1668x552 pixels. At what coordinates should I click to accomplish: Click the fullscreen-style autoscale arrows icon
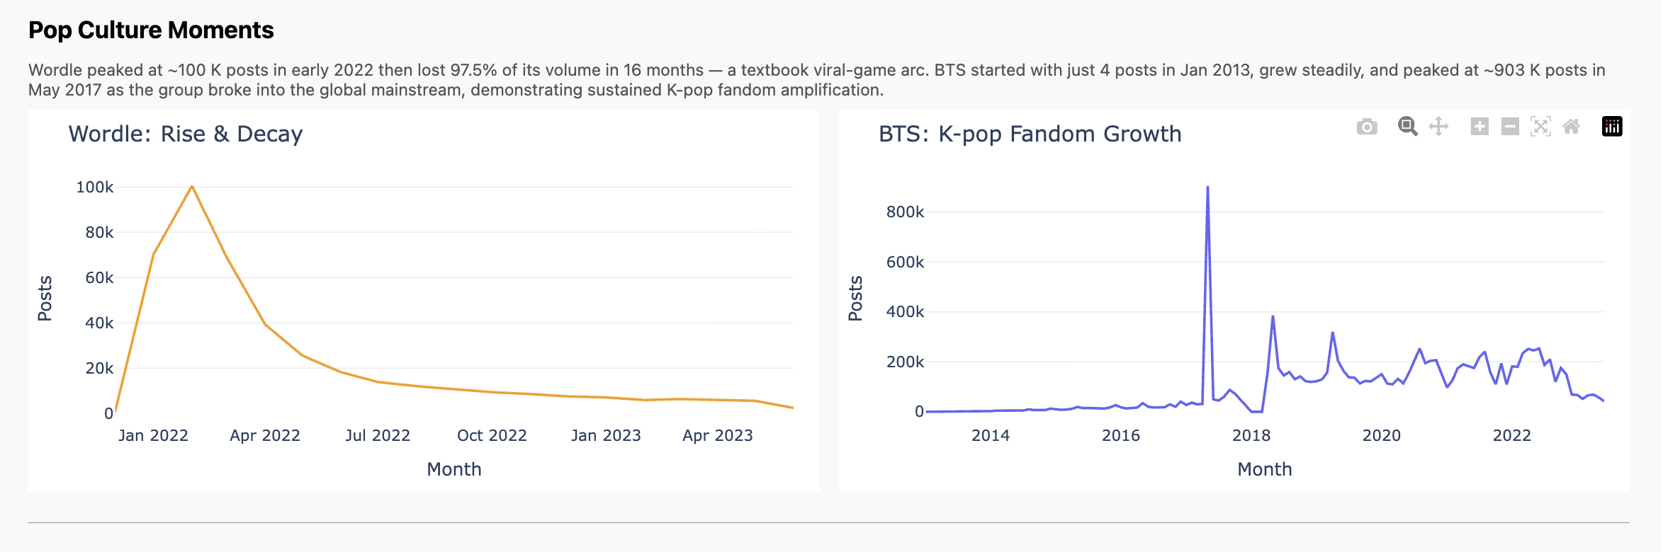[x=1539, y=127]
